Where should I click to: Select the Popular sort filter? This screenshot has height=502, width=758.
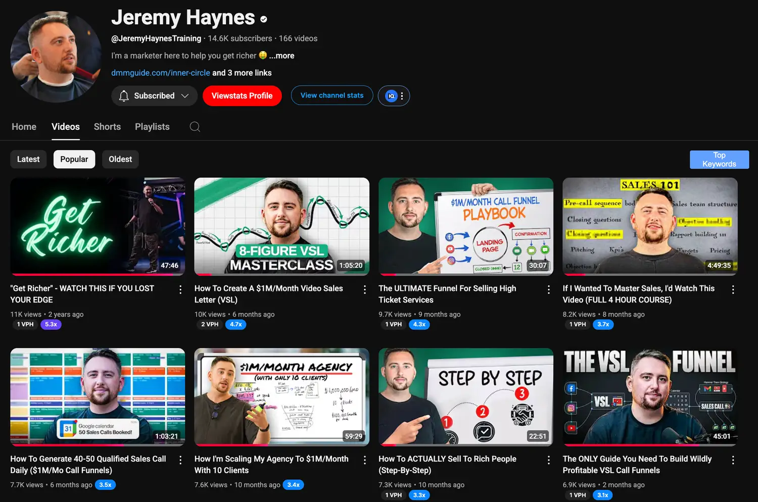[x=74, y=159]
